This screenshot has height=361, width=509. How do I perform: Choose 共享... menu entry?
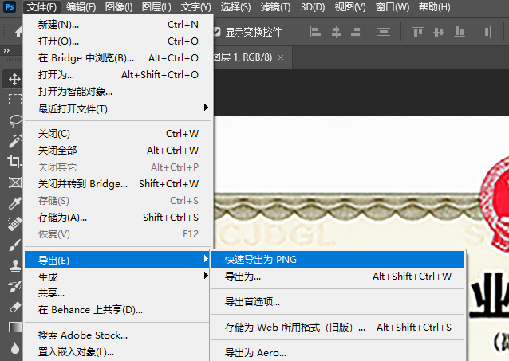[x=116, y=293]
